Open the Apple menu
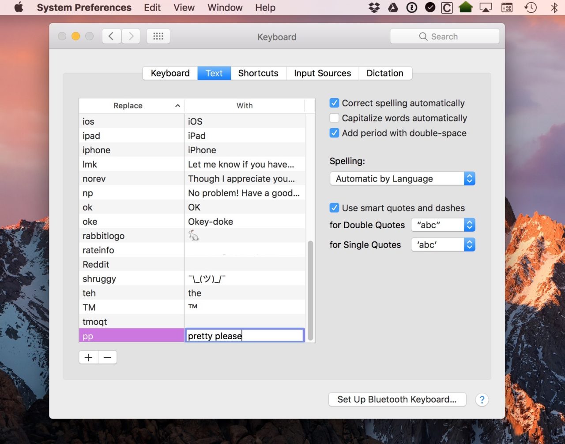 pyautogui.click(x=19, y=7)
